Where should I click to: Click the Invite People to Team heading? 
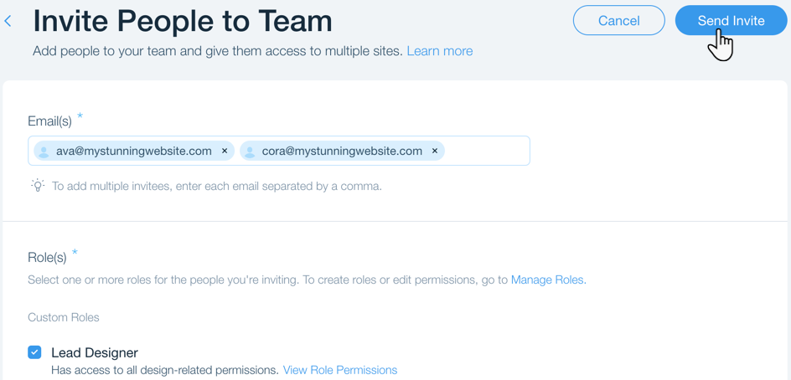(x=183, y=21)
